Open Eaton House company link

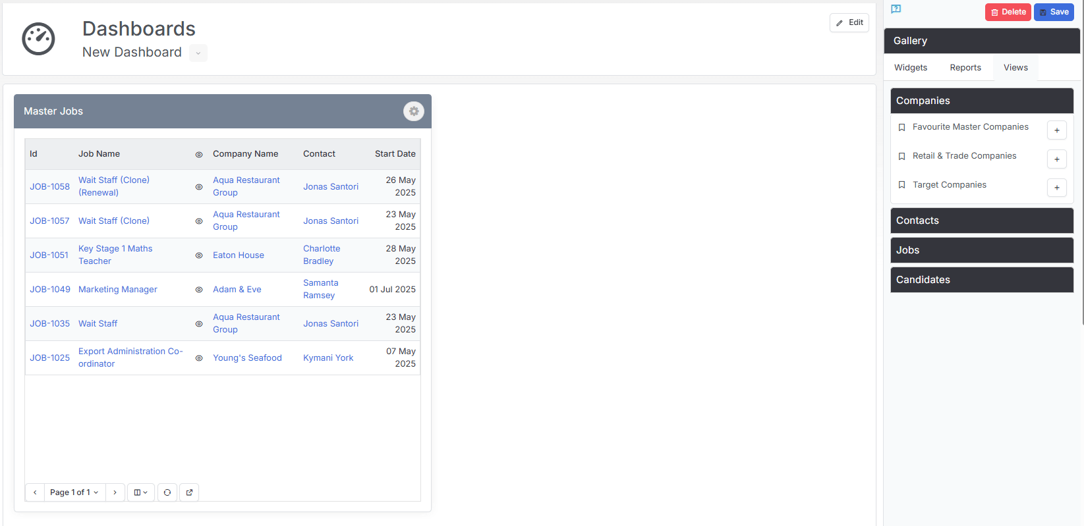tap(239, 255)
